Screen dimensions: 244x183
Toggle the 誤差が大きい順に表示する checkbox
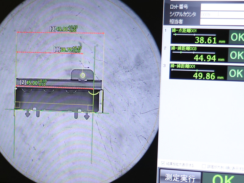[204, 166]
